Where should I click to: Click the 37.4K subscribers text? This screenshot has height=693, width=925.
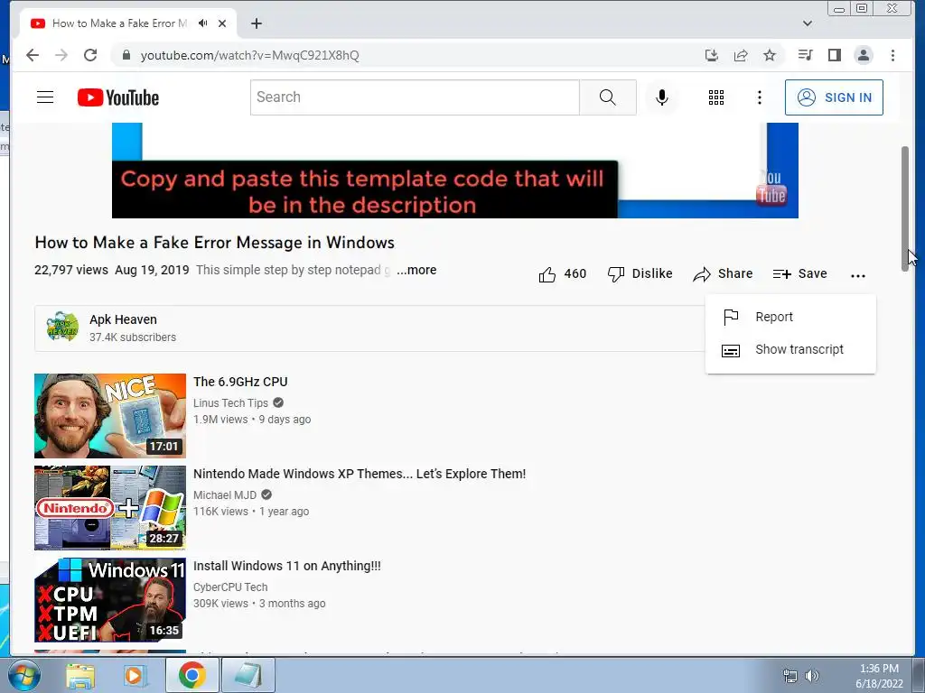click(x=133, y=337)
